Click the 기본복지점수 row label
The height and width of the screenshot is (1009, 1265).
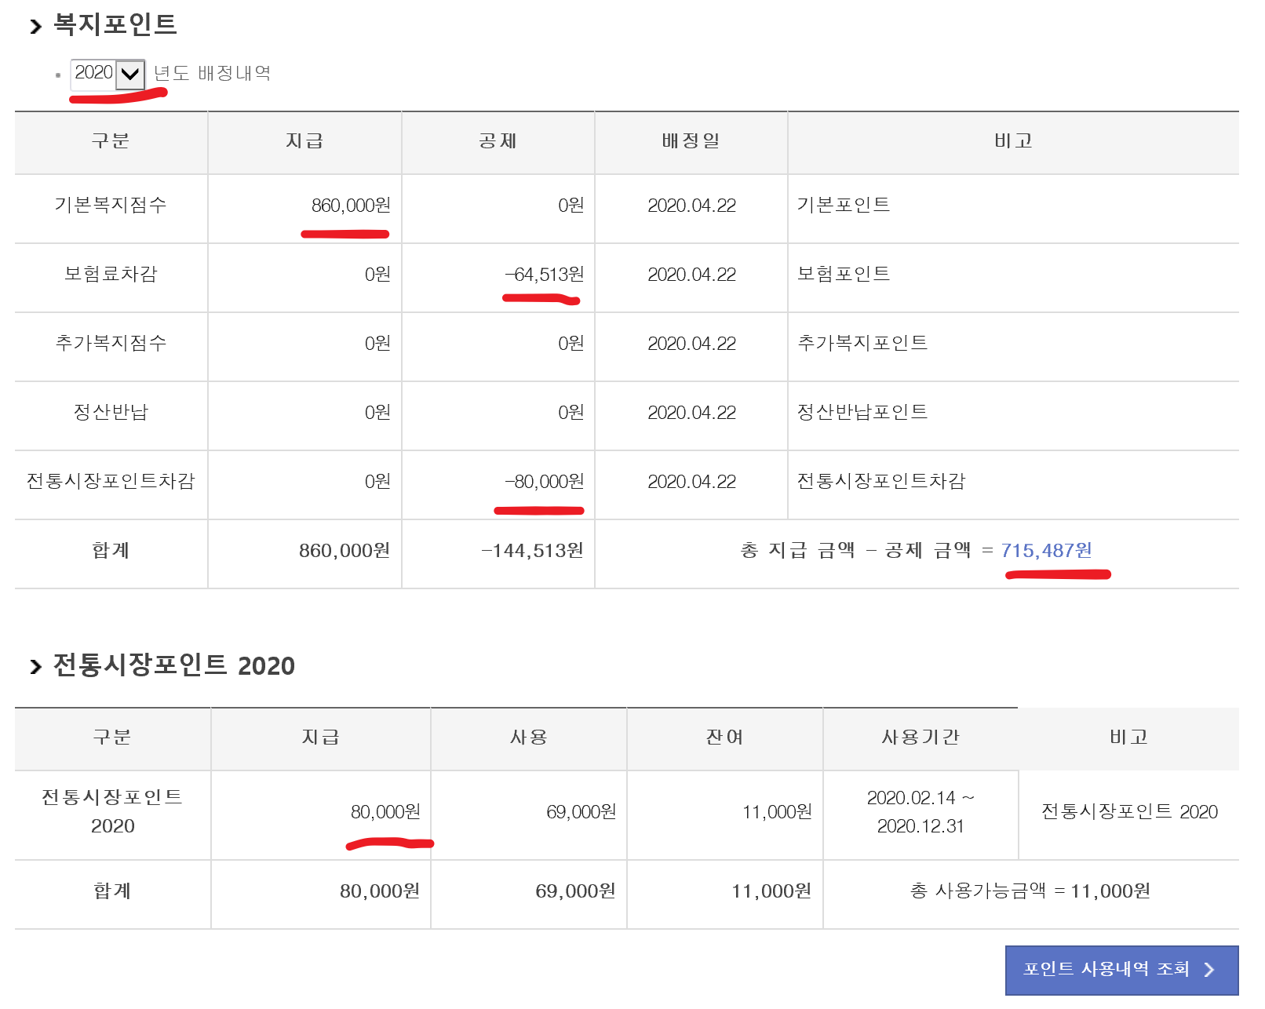click(x=111, y=205)
